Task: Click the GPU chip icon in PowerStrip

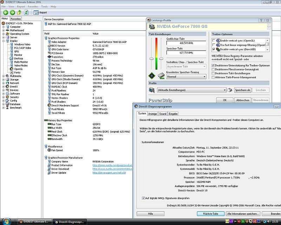Action: click(x=152, y=76)
